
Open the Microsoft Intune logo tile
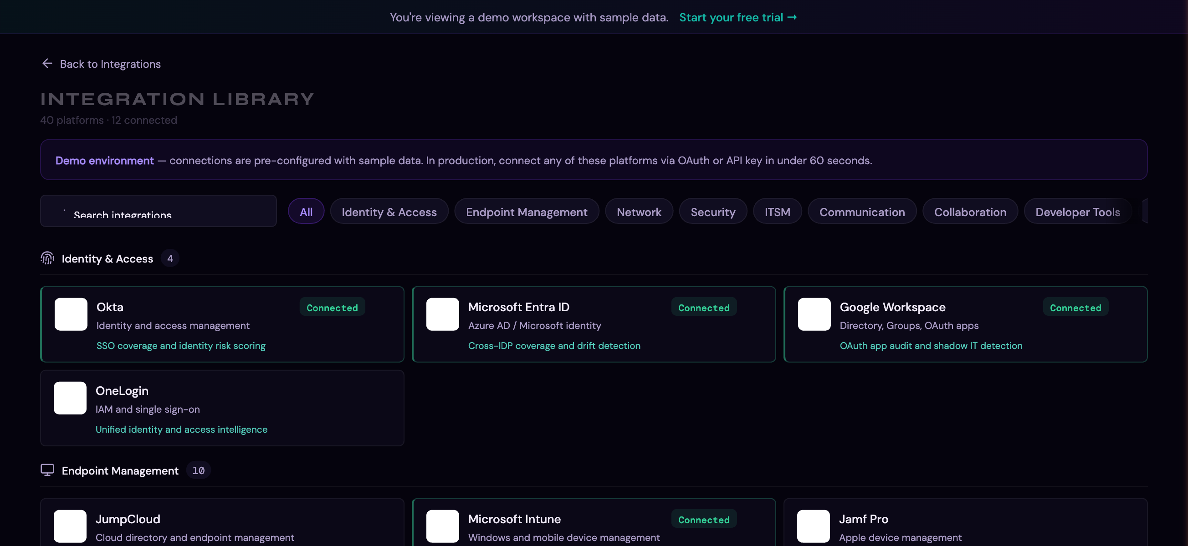tap(442, 526)
